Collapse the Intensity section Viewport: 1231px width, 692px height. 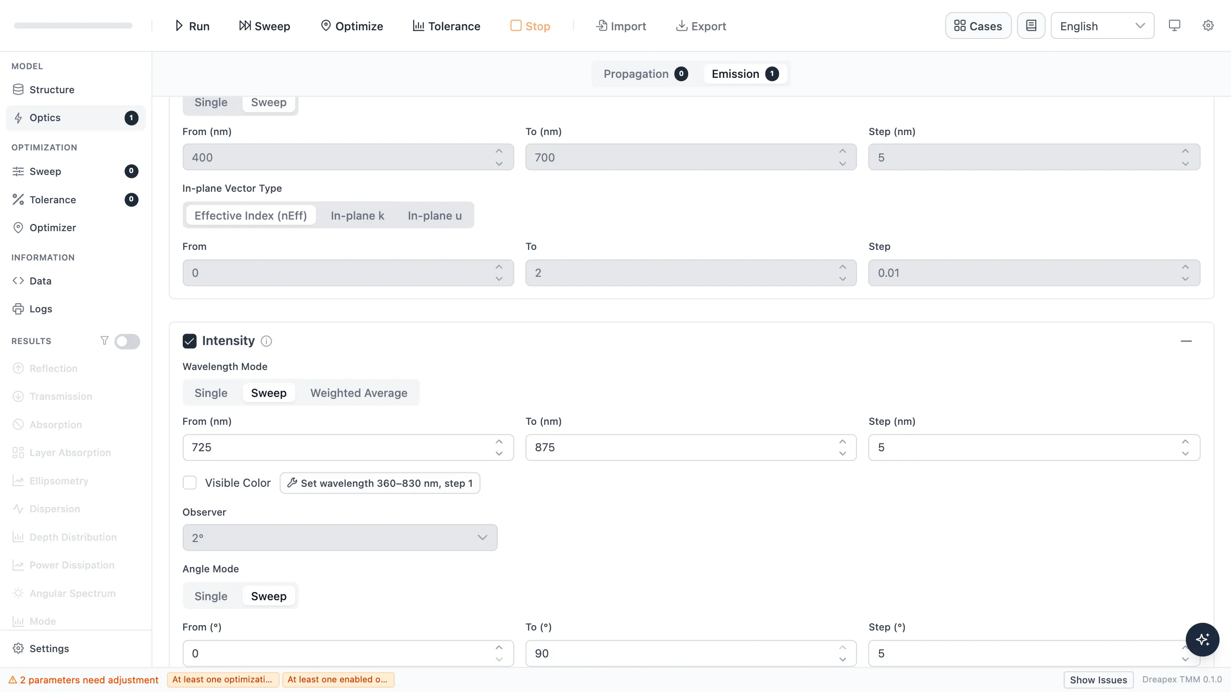tap(1186, 341)
